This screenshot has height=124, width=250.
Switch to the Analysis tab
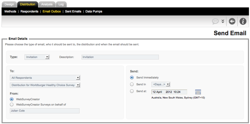tap(47, 4)
